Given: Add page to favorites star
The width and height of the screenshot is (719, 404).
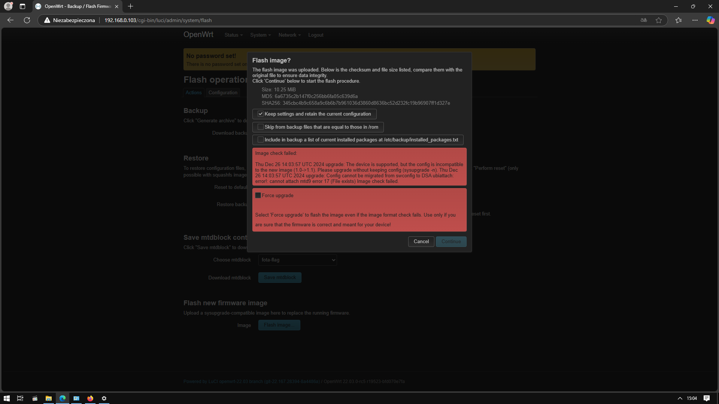Looking at the screenshot, I should coord(659,20).
